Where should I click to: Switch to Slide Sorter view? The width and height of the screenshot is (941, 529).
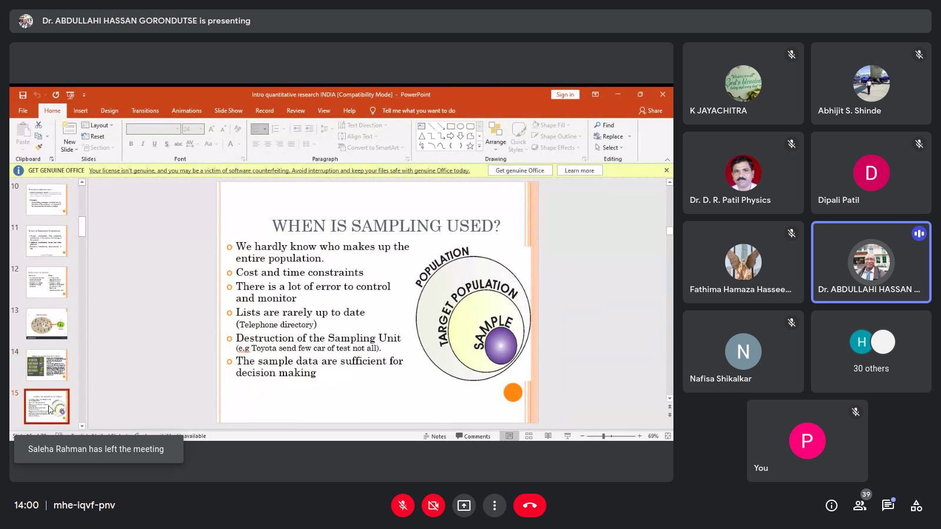tap(529, 436)
